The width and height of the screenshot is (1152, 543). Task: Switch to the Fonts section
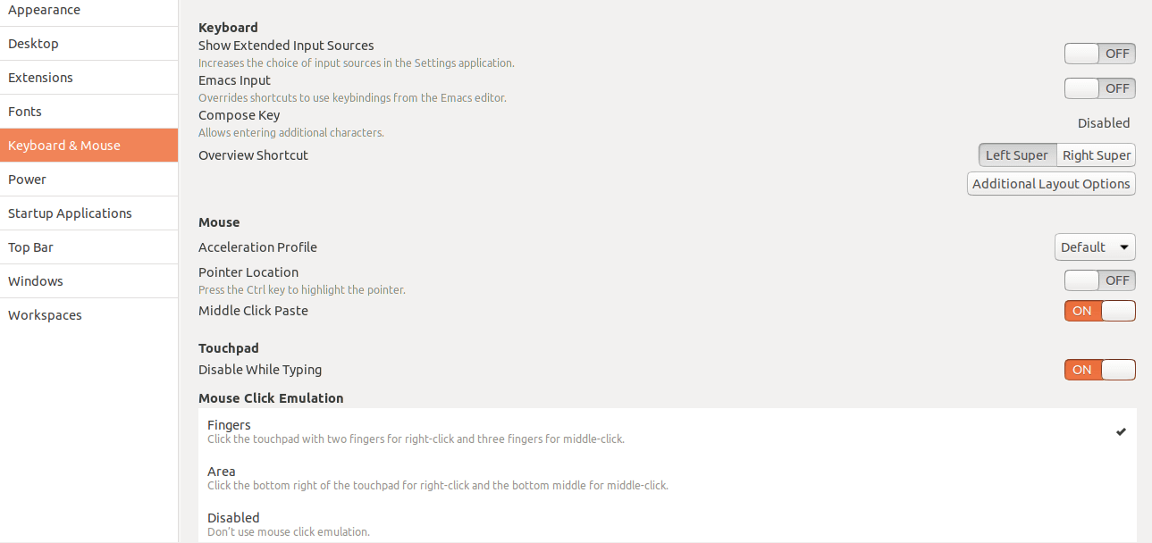[x=88, y=112]
